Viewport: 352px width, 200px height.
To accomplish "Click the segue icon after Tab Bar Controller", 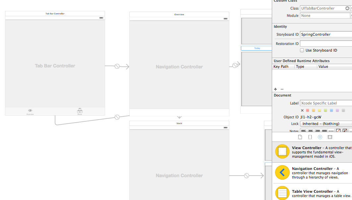I will pos(117,66).
